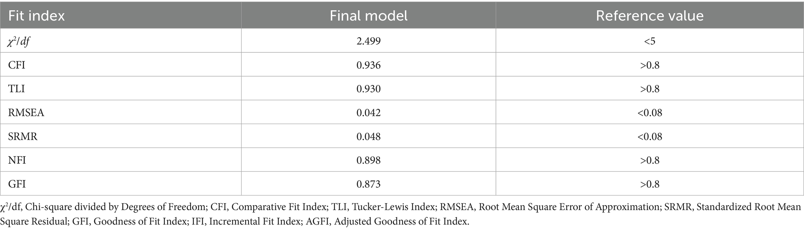Select the GFI row label
Viewport: 804px width, 230px height.
click(x=17, y=184)
